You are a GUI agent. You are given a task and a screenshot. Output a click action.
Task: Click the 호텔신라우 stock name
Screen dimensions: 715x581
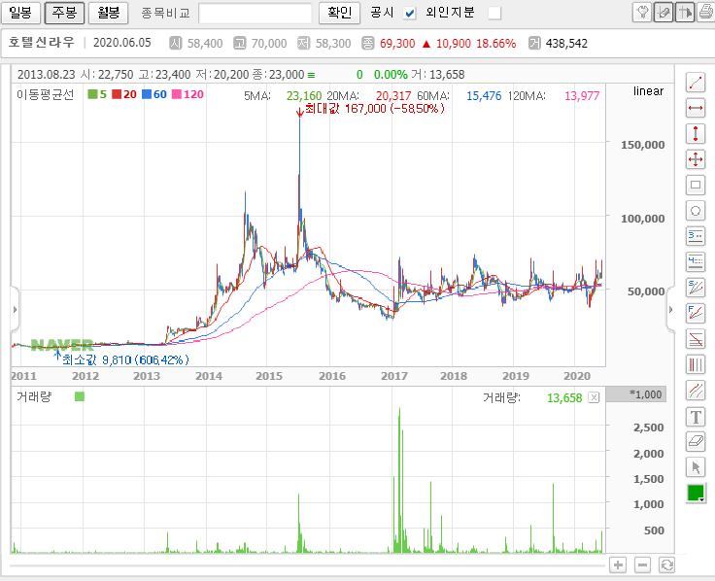(x=41, y=43)
